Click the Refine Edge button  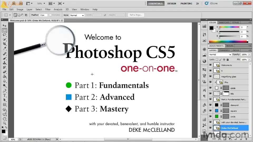(136, 15)
